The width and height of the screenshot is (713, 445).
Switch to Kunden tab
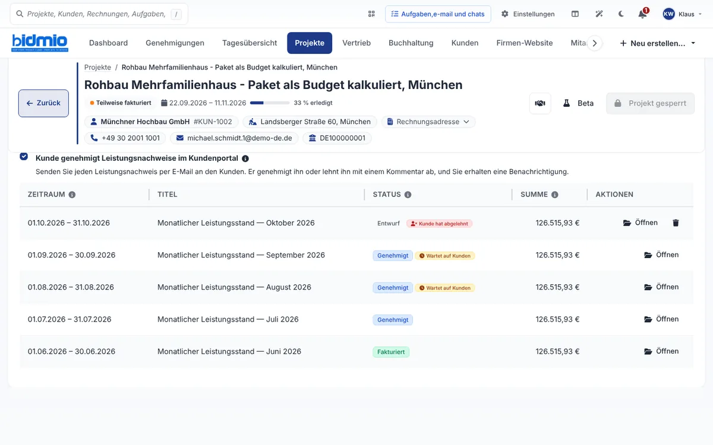pyautogui.click(x=465, y=43)
